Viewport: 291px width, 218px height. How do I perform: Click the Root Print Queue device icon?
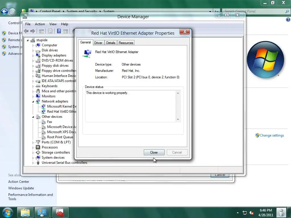tap(43, 137)
